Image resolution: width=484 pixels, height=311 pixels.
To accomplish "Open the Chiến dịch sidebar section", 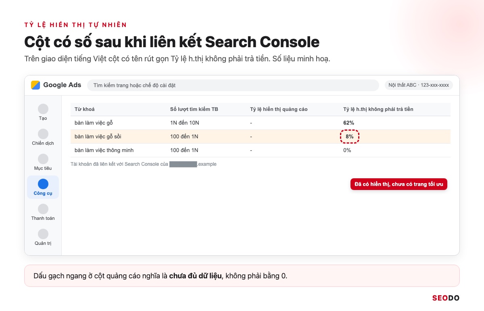I will pos(43,138).
